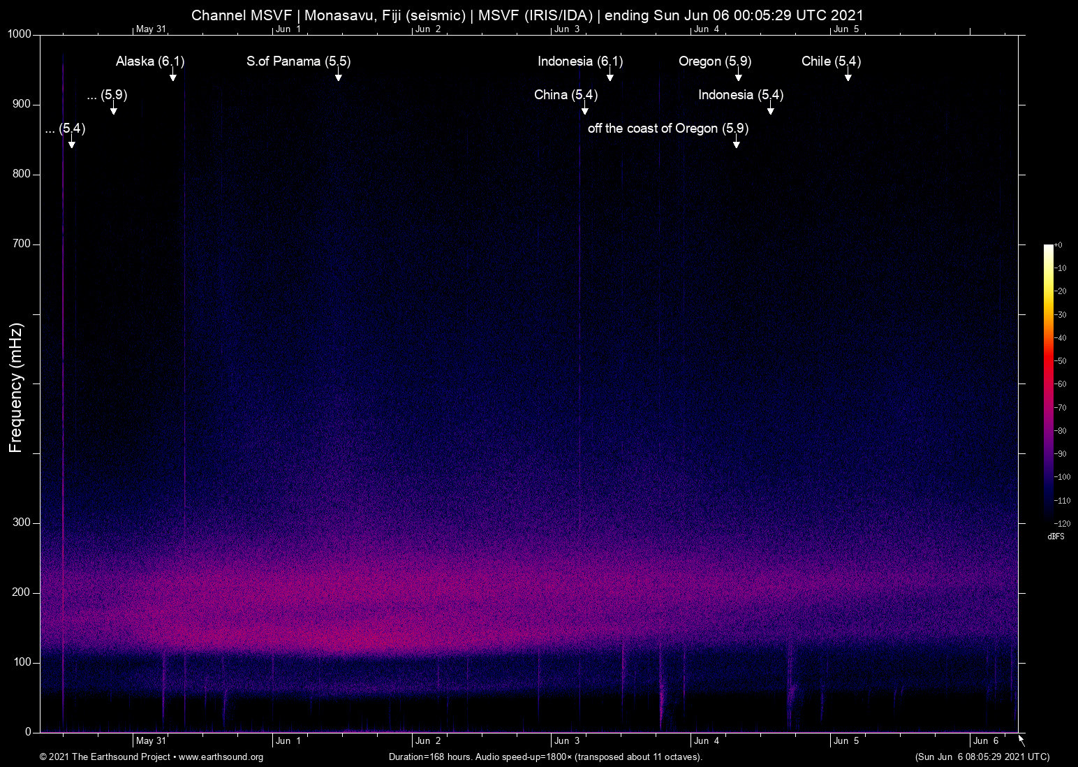Click the '0' frequency axis tick label

(x=29, y=732)
